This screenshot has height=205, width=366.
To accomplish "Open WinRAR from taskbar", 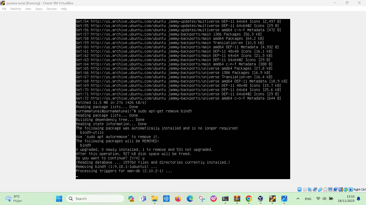I will (x=237, y=199).
